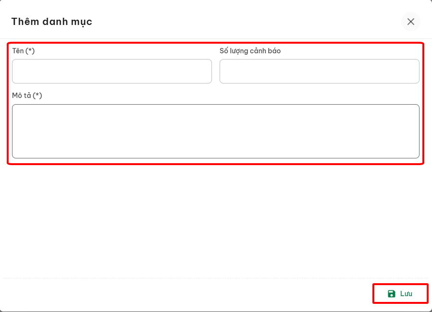The width and height of the screenshot is (432, 312).
Task: Select the Mô tả text area
Action: coord(215,131)
